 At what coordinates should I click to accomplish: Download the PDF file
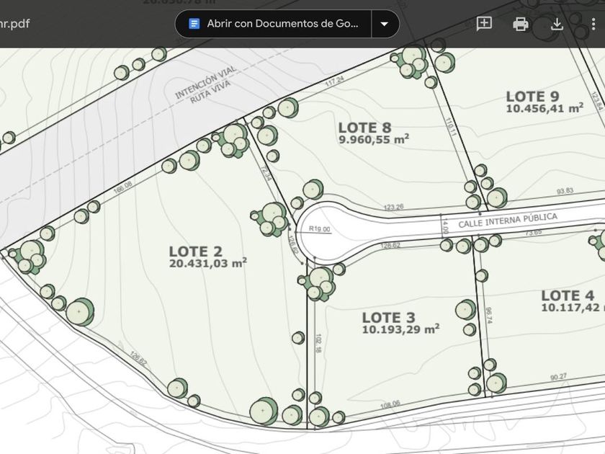(556, 24)
